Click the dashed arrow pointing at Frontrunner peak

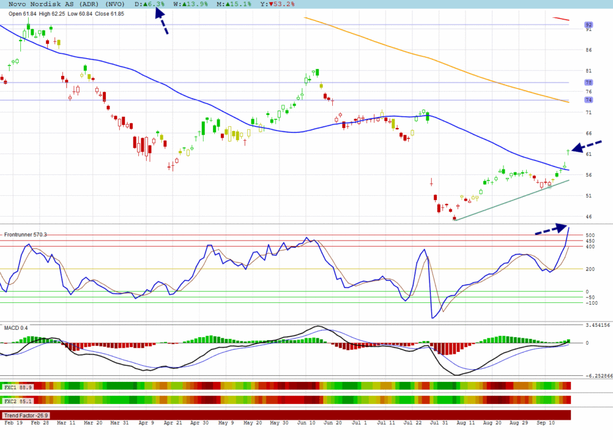(551, 230)
